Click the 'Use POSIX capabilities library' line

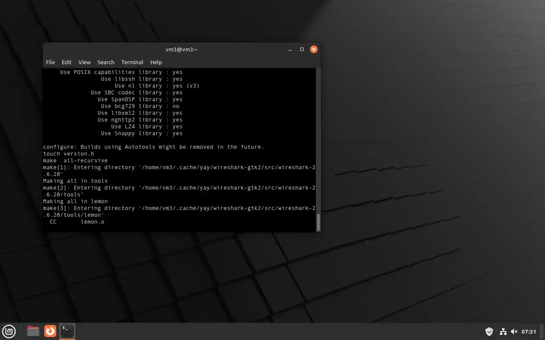tap(121, 72)
